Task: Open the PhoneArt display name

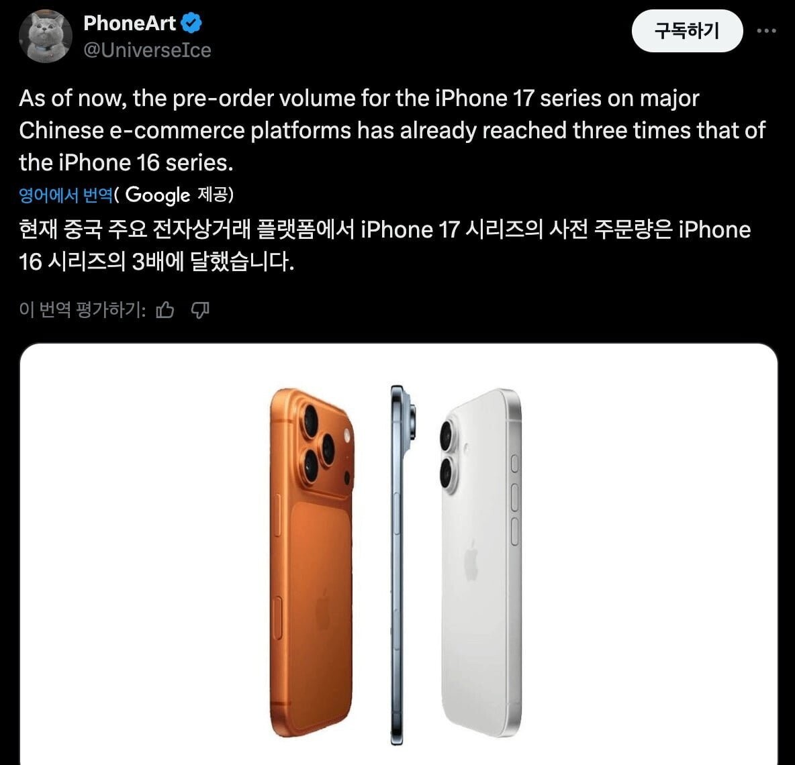Action: (130, 23)
